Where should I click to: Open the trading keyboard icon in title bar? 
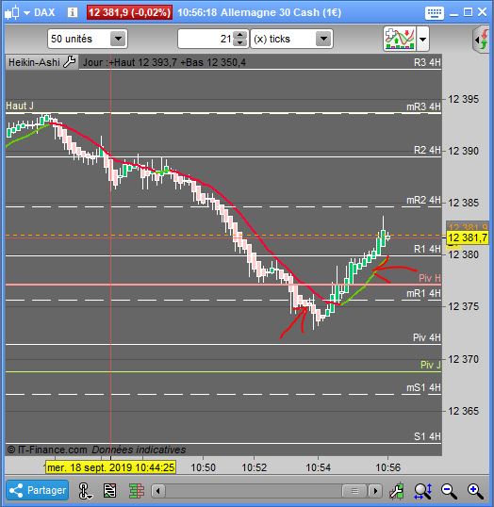pyautogui.click(x=435, y=13)
